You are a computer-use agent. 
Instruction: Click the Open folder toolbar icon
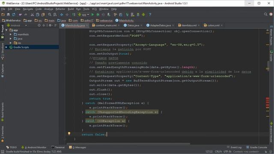point(3,15)
